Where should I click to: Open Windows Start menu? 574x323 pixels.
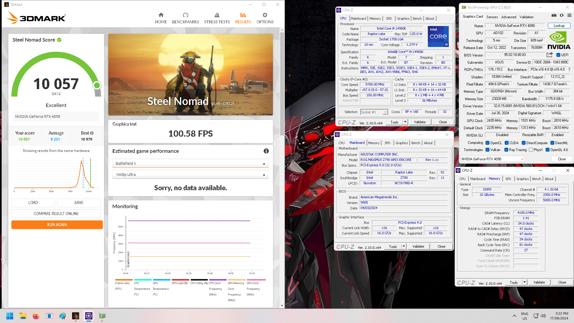point(10,316)
